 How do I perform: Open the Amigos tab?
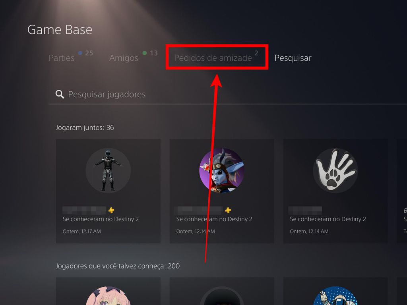pyautogui.click(x=124, y=58)
